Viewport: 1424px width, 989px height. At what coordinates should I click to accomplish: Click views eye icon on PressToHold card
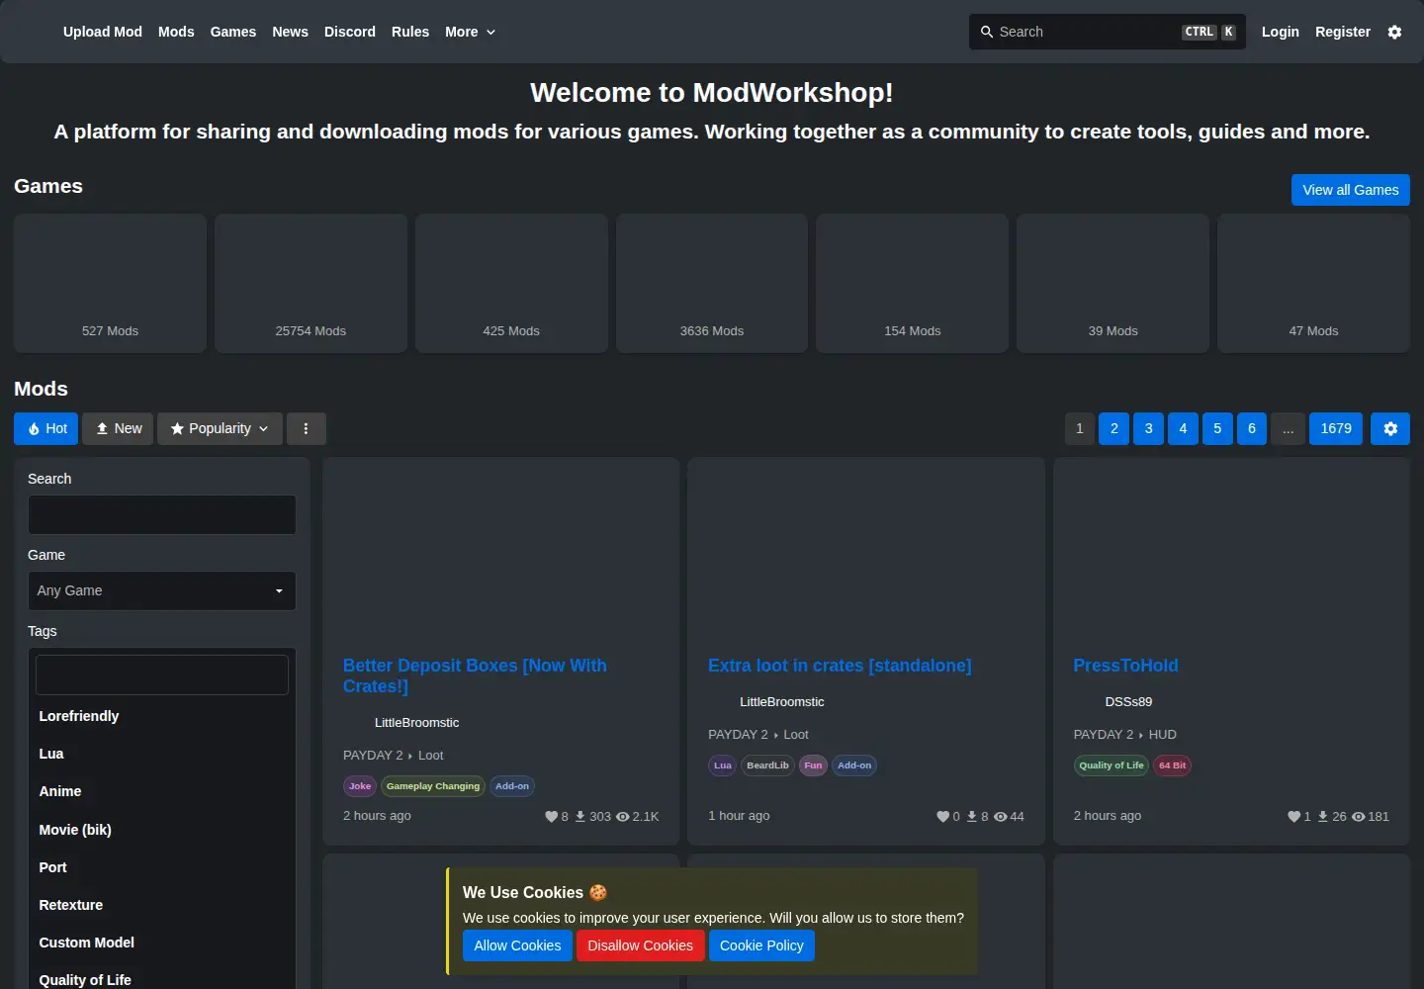tap(1358, 817)
